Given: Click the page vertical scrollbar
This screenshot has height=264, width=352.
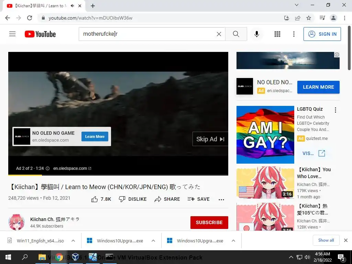Looking at the screenshot, I should coord(349,47).
